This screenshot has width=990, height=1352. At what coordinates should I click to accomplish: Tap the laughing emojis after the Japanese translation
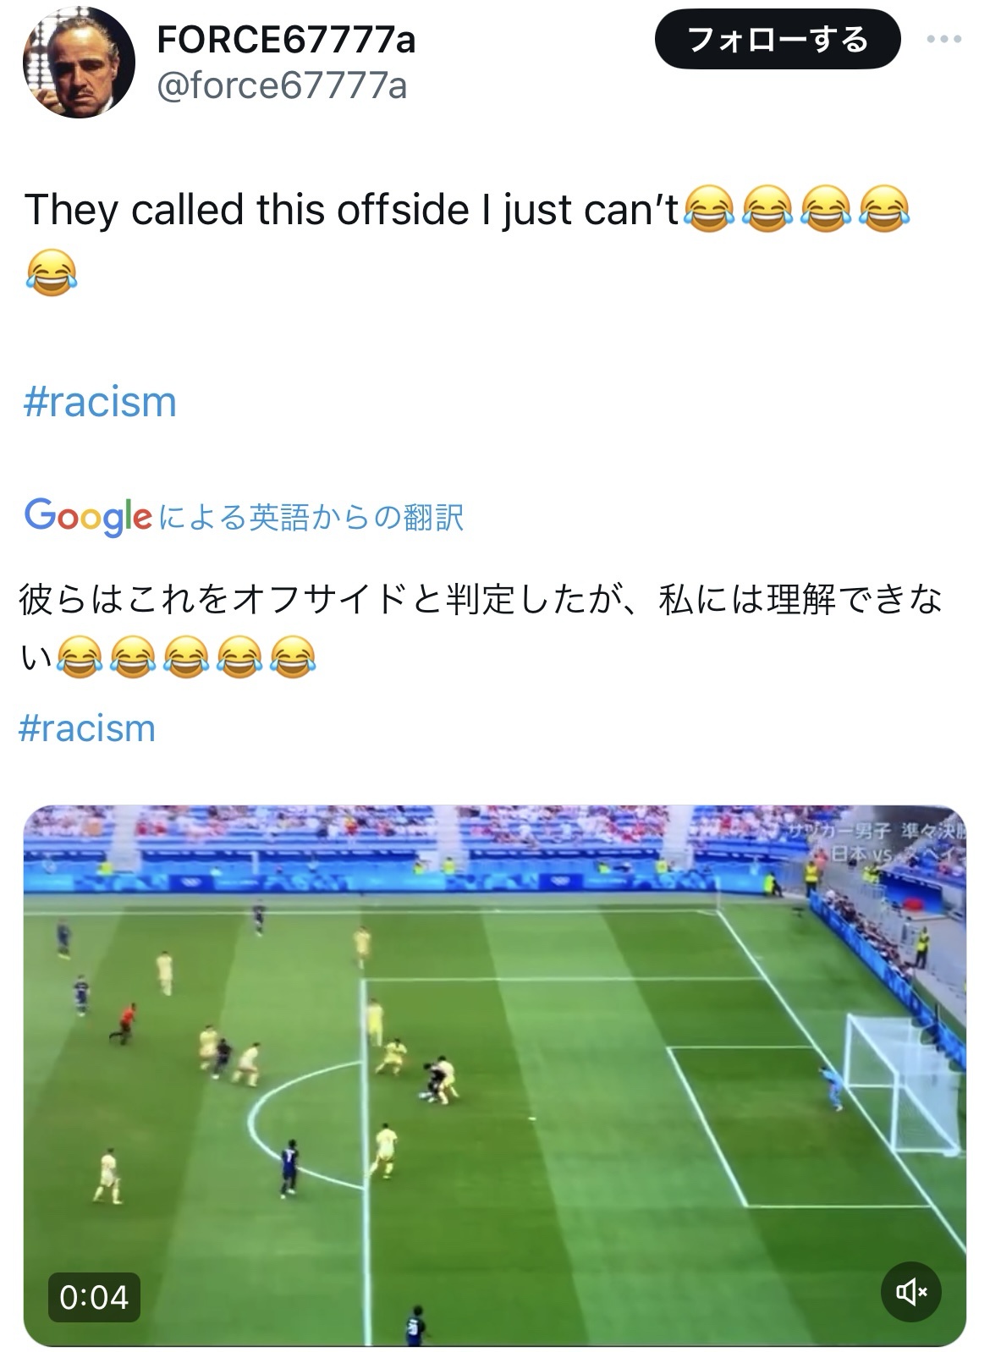click(186, 657)
